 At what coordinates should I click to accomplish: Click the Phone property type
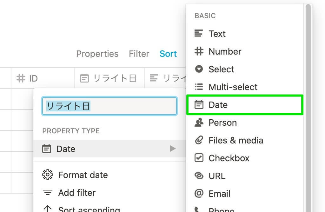coord(245,208)
